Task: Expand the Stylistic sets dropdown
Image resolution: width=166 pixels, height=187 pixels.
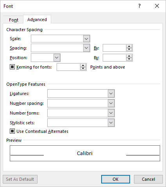Action: point(111,123)
